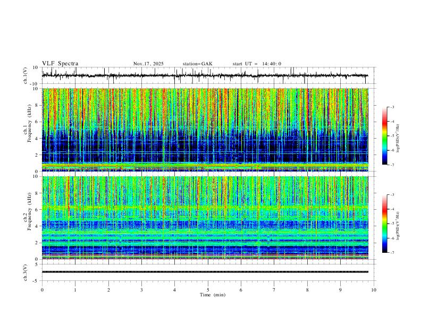
Task: Click the "0" tick on the time axis
Action: coord(42,290)
